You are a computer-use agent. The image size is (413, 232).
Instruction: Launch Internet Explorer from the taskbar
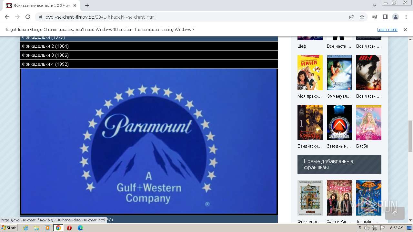point(25,228)
